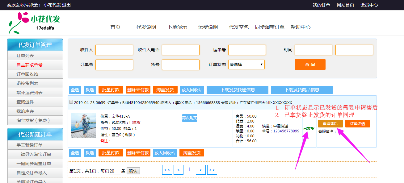Tick the order B4648190423065940 checkbox

point(71,102)
